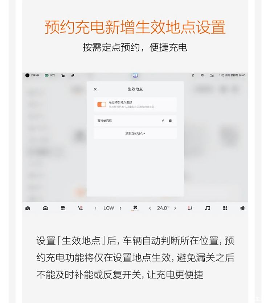Open the apps grid menu
Viewport: 270px width, 303px height.
(225, 208)
